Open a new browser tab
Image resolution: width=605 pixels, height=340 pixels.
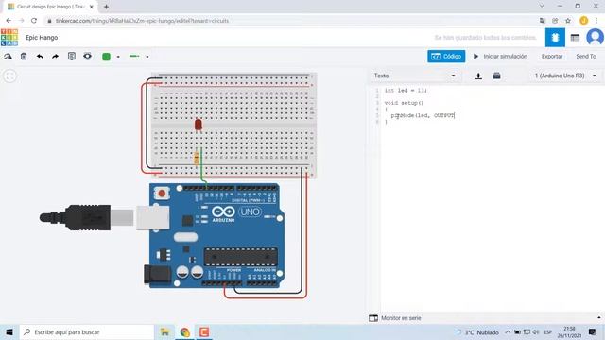pos(106,7)
